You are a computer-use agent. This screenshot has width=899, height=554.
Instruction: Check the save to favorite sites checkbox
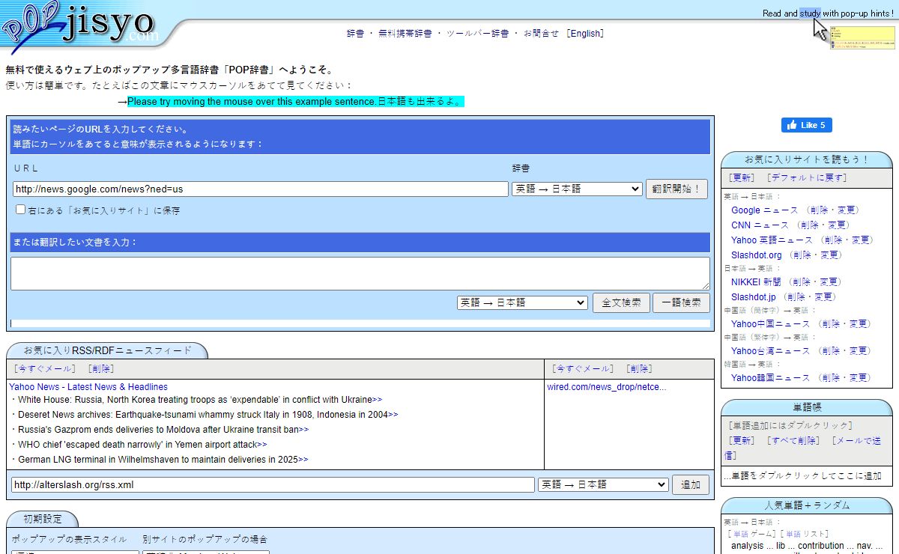[21, 210]
